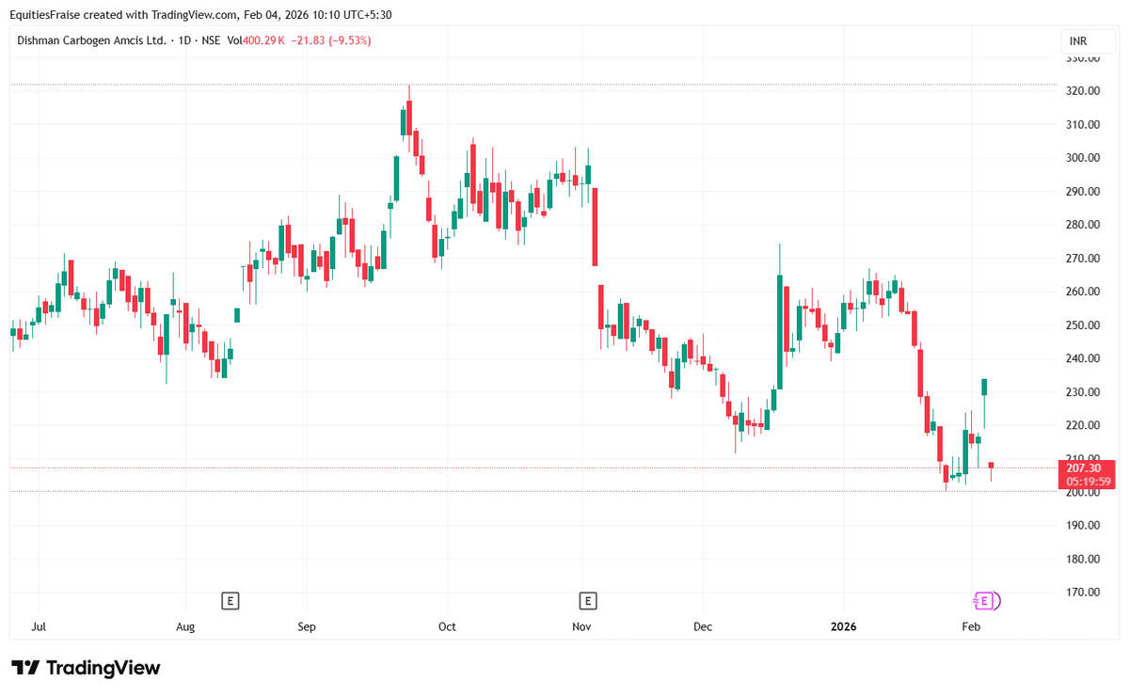Click the 270.00 price axis label
The width and height of the screenshot is (1129, 696).
[x=1085, y=259]
